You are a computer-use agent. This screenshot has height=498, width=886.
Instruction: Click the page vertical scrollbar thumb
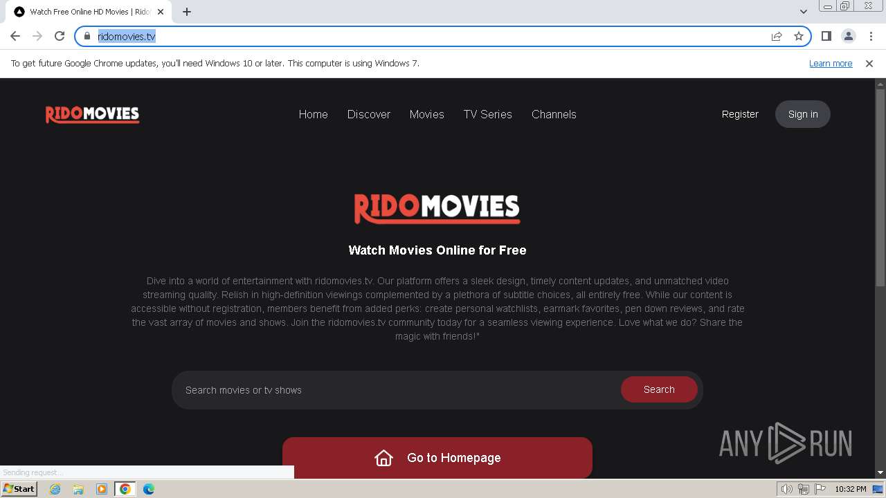coord(880,187)
